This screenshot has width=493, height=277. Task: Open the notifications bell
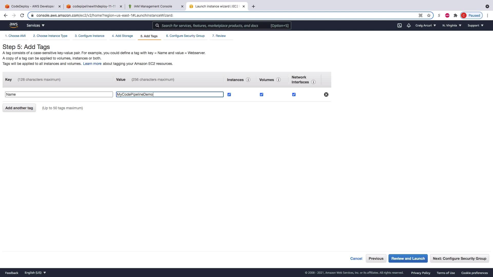point(409,25)
